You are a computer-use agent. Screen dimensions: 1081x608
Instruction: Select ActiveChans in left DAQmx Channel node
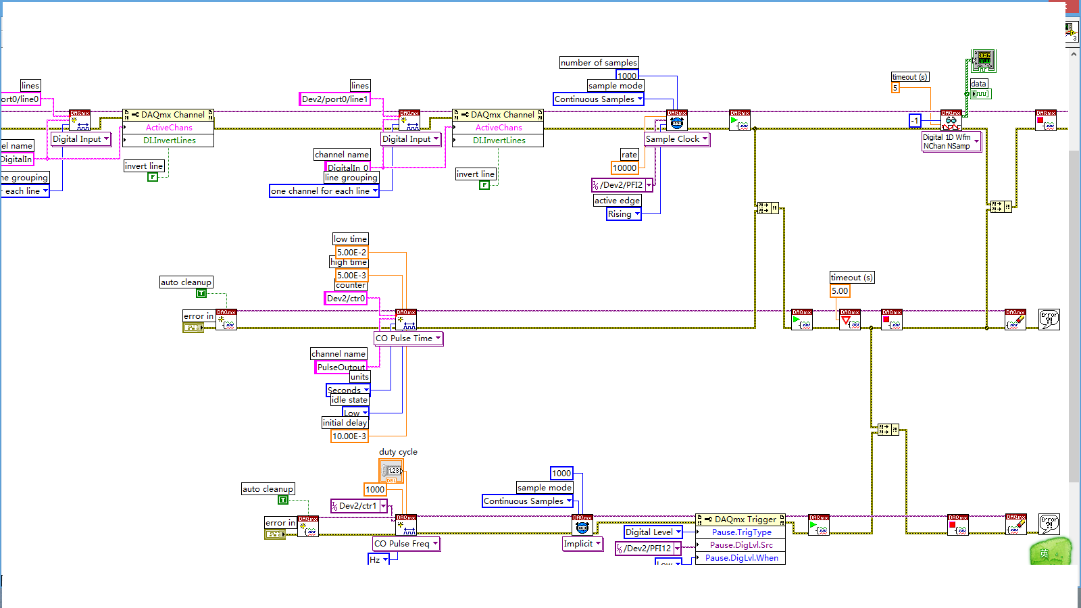coord(169,128)
